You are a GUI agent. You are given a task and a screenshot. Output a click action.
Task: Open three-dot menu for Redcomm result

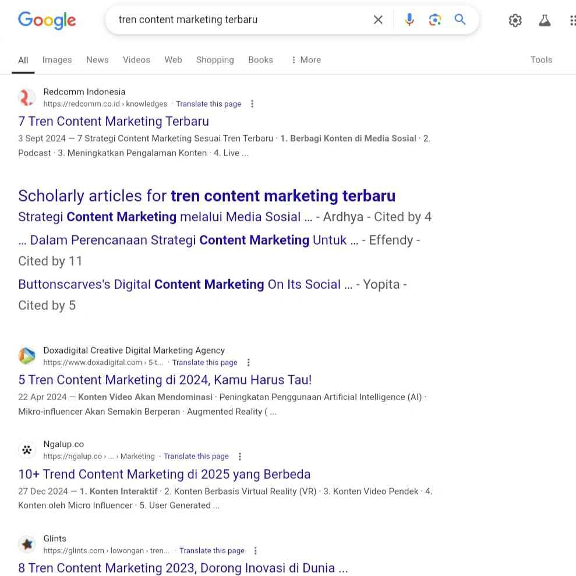[252, 104]
